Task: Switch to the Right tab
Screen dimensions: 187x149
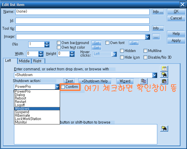Action: (x=38, y=61)
